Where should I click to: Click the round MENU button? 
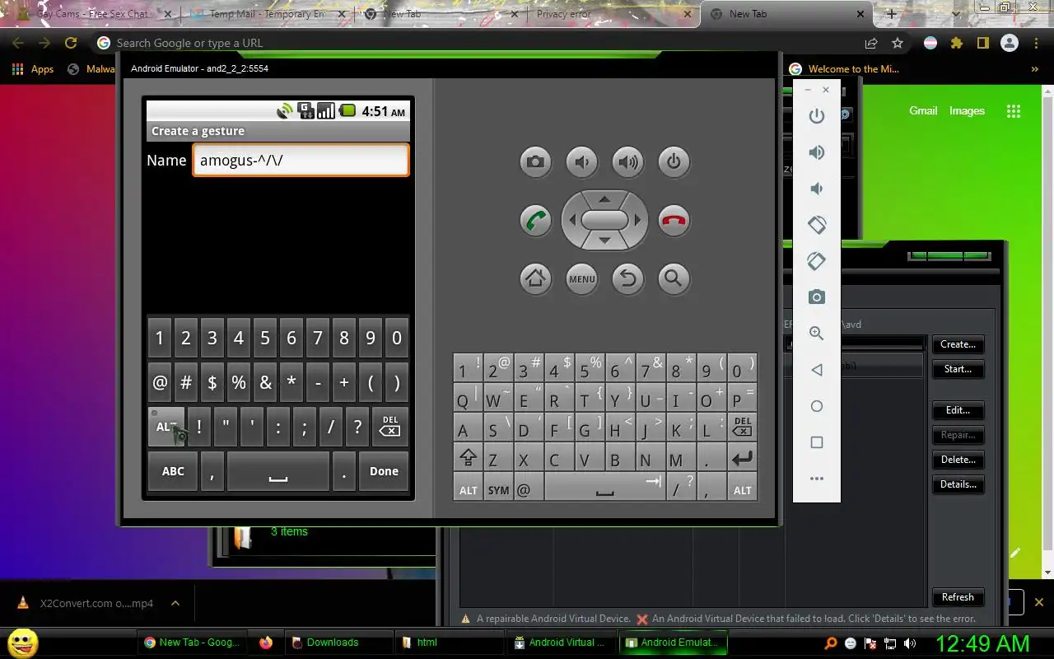tap(581, 278)
